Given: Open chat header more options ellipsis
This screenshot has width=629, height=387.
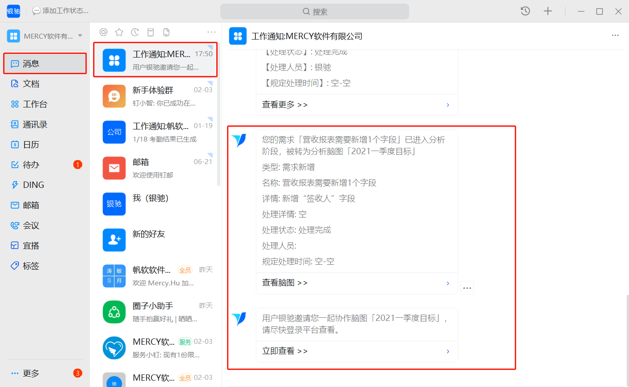Looking at the screenshot, I should pos(615,36).
